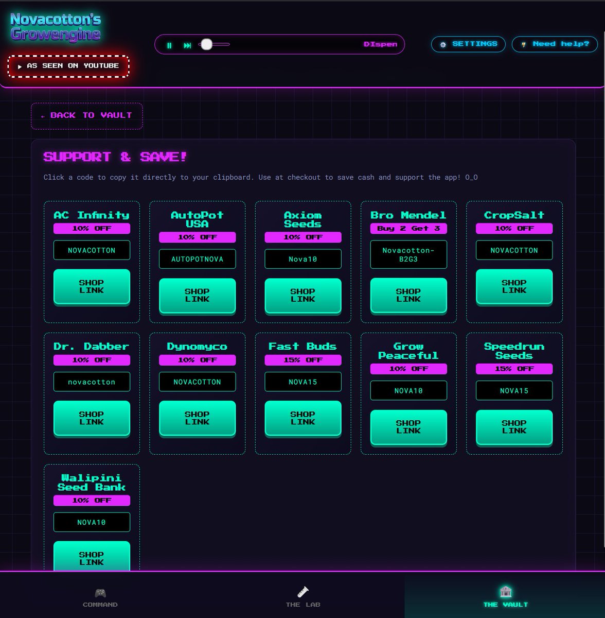605x618 pixels.
Task: Copy CropSalt code NOVACOTTON
Action: point(514,250)
